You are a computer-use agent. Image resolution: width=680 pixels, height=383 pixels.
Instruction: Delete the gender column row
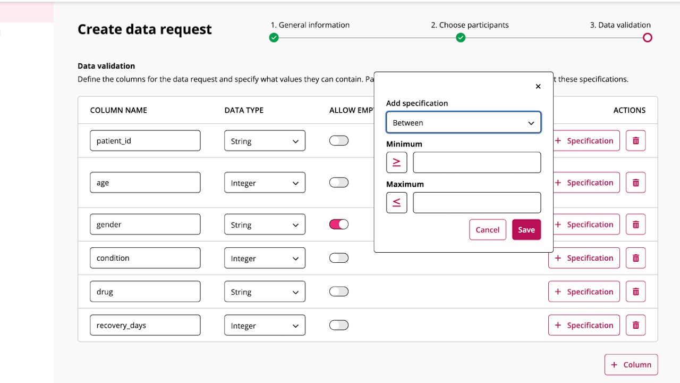(x=635, y=224)
